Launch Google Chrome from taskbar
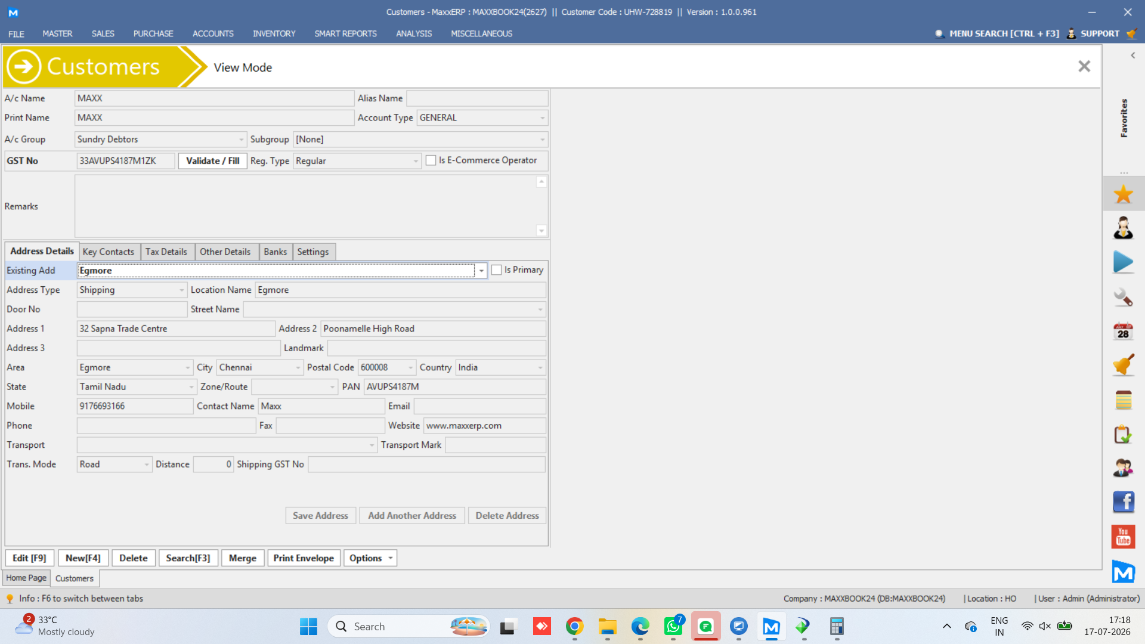Screen dimensions: 1145x644 (x=574, y=627)
